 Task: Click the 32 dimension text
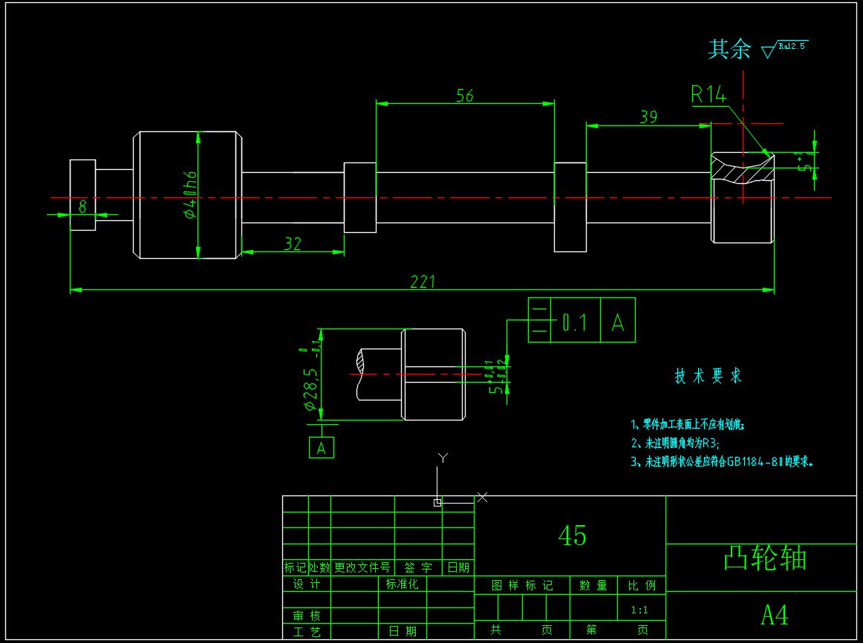(x=293, y=244)
